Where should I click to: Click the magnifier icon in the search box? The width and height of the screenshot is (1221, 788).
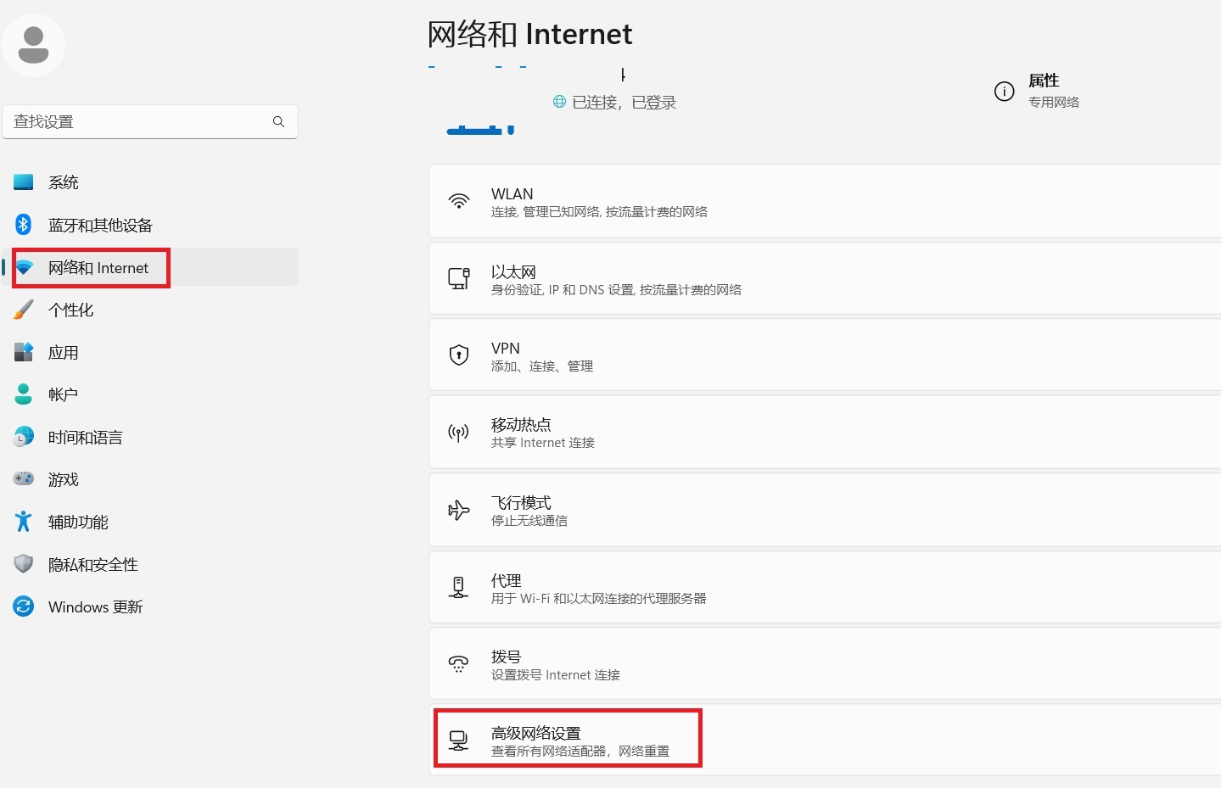tap(278, 121)
